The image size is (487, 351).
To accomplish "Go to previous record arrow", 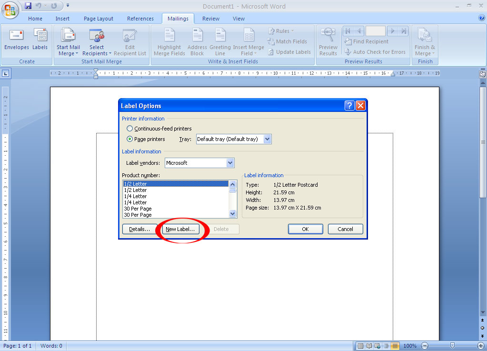I will (359, 31).
